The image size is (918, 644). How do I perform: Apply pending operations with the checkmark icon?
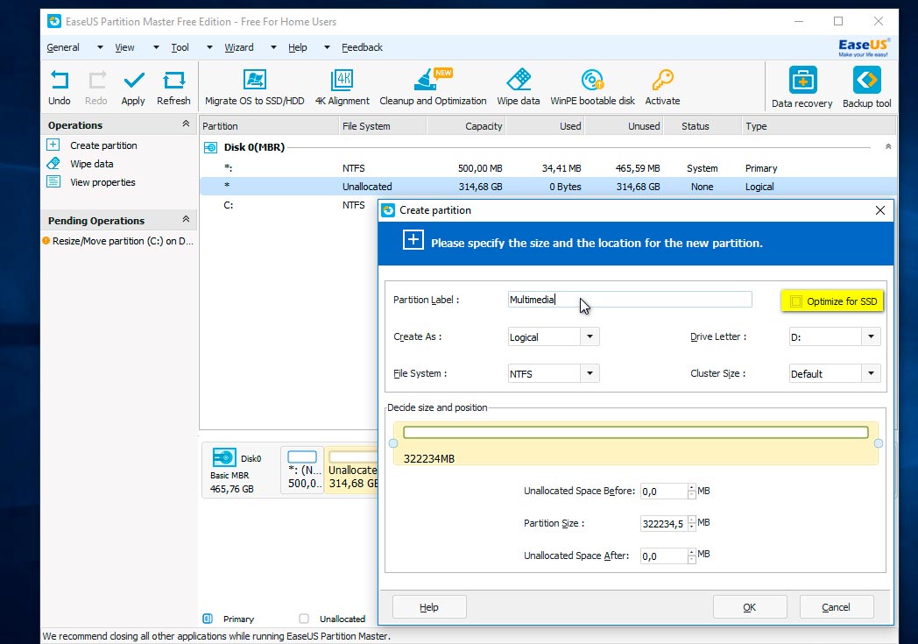(133, 81)
